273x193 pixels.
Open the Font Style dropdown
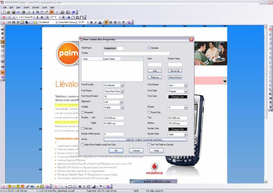click(x=186, y=91)
